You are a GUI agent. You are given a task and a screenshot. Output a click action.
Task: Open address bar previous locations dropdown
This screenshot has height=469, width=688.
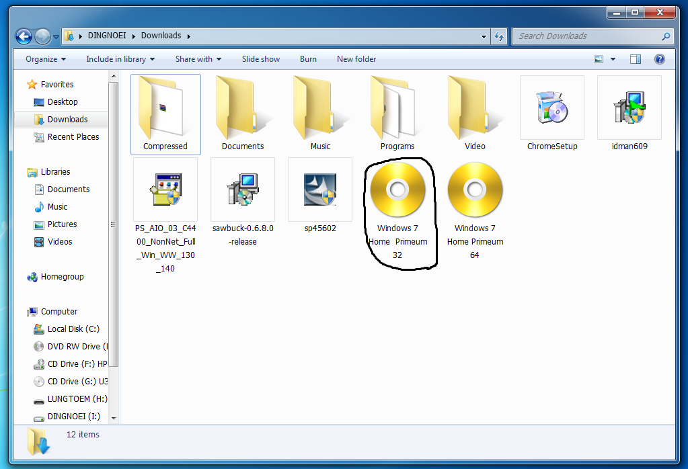484,36
